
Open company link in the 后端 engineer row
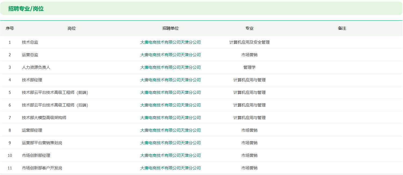click(171, 105)
